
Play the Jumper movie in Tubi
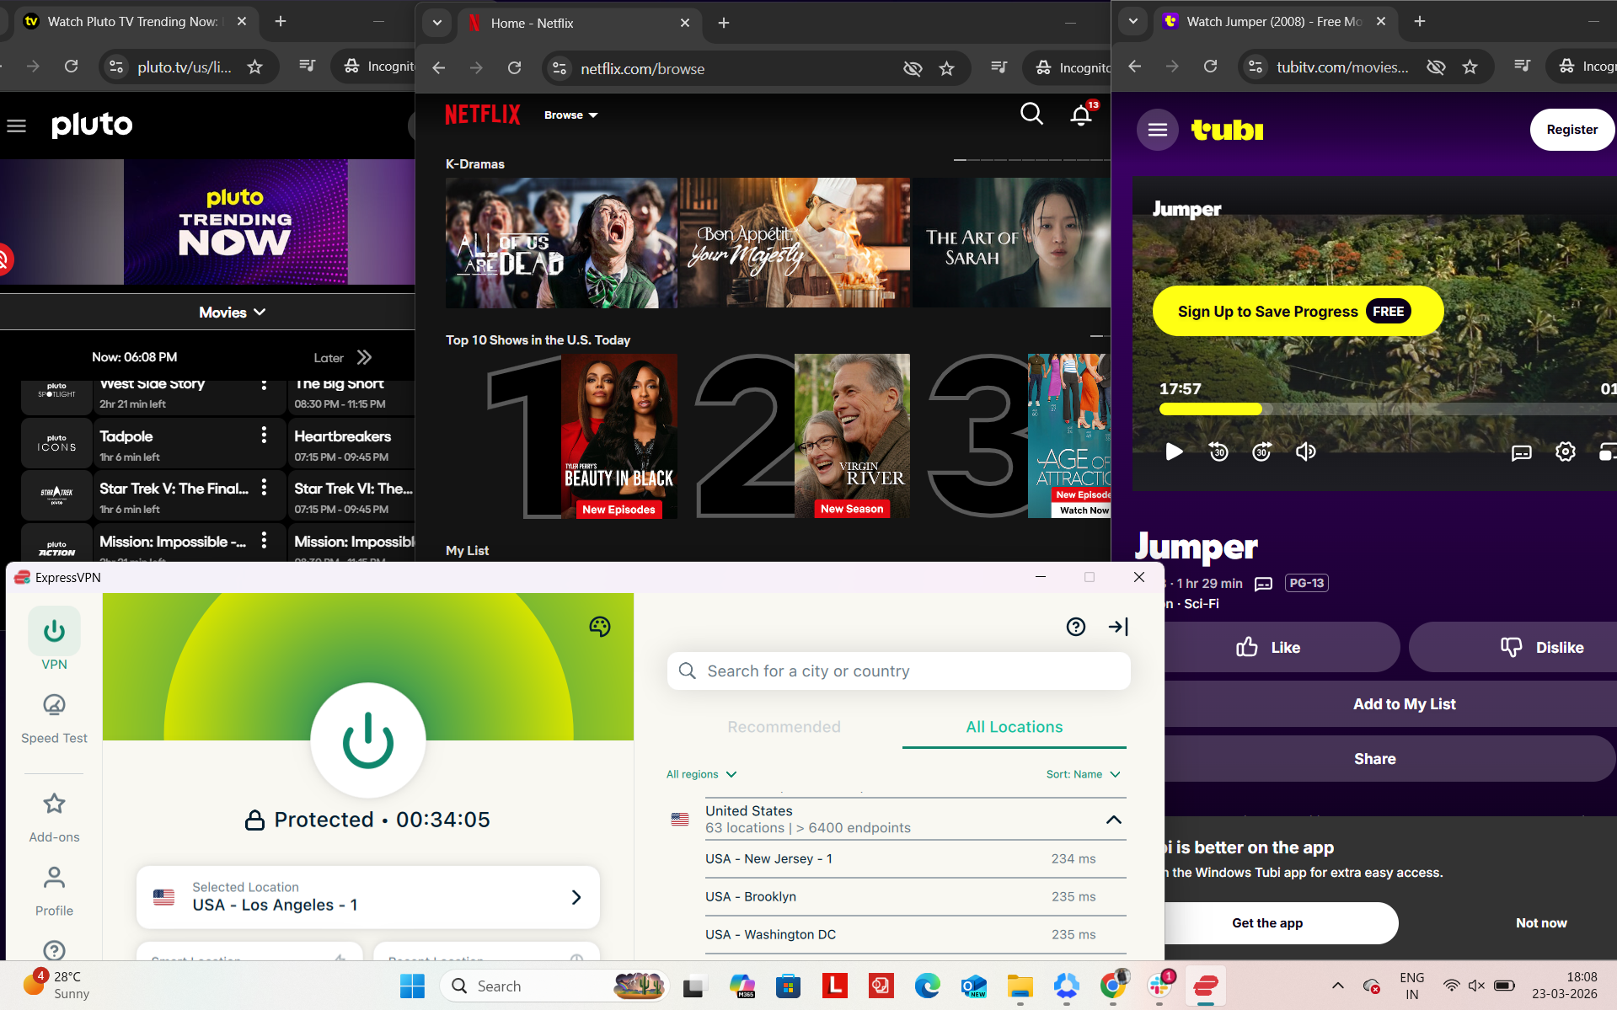(x=1174, y=452)
